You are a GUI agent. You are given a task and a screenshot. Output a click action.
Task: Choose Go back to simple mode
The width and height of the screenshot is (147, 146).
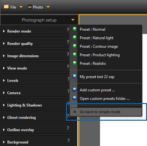tap(106, 112)
